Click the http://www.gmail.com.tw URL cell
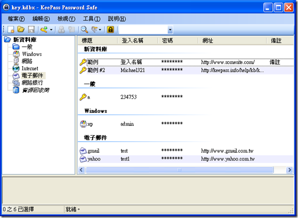This screenshot has width=298, height=218. 227,151
